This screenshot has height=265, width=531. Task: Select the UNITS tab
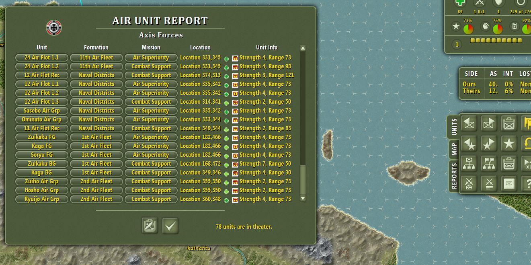[x=454, y=127]
